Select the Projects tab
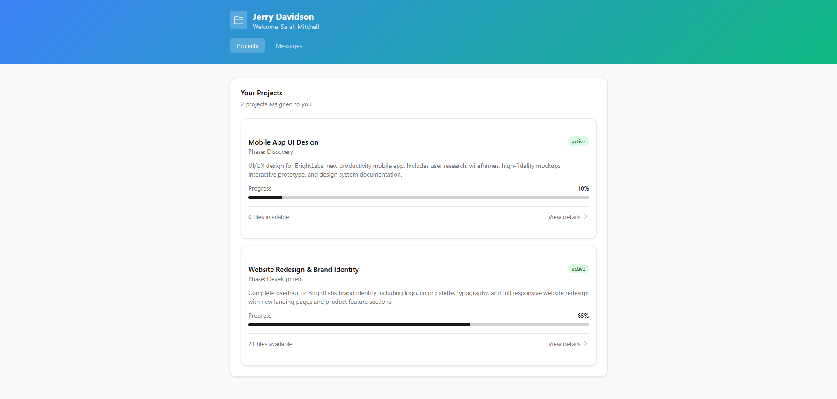The height and width of the screenshot is (399, 837). pos(247,45)
